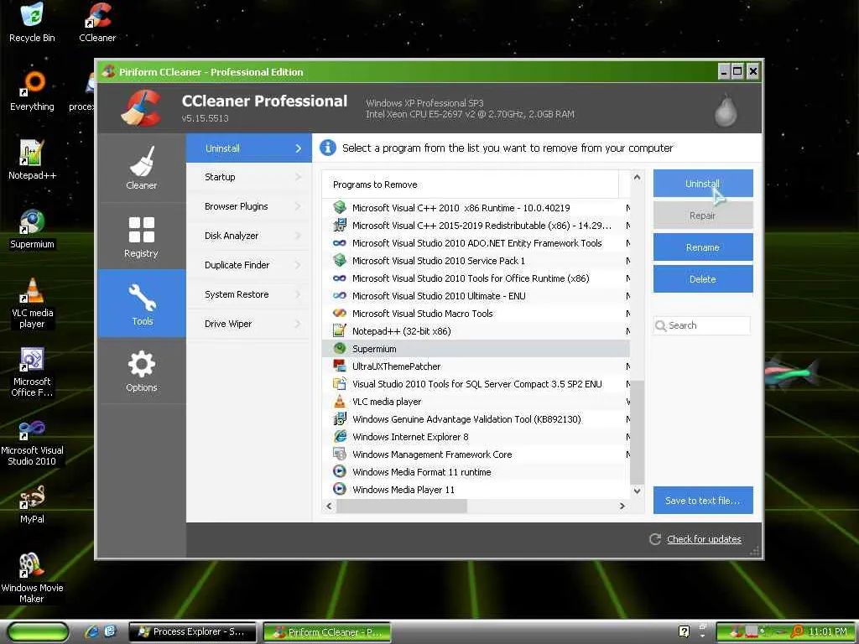The image size is (859, 644).
Task: Click icon of Visual C++ 2015-2019 Redistributable
Action: (340, 225)
